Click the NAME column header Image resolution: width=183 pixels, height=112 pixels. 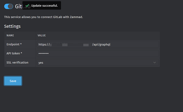point(10,35)
